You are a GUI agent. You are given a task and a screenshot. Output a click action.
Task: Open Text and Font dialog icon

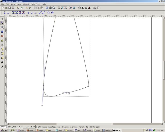click(x=82, y=8)
